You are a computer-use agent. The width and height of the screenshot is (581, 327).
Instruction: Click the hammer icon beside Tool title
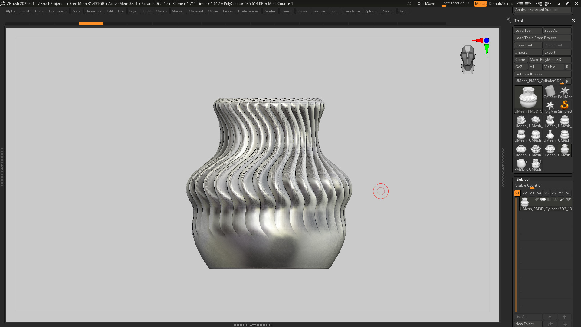click(509, 20)
